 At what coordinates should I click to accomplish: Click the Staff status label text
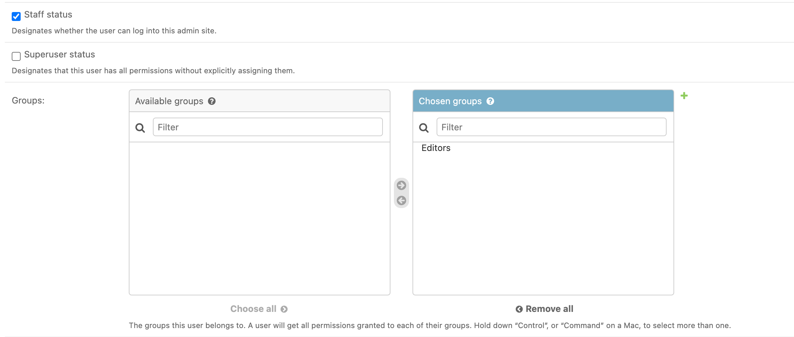pos(48,15)
